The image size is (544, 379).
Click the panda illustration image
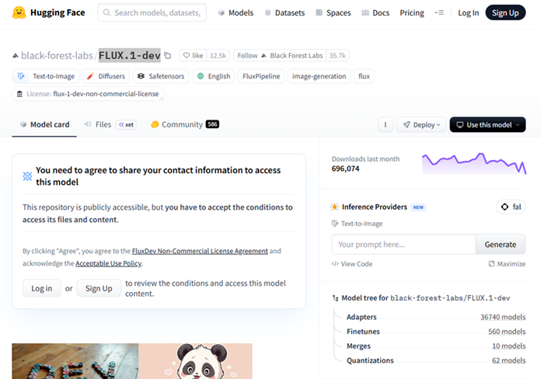pyautogui.click(x=195, y=361)
